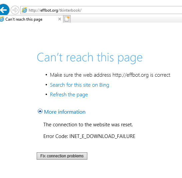Screen dimensions: 182x178
Task: Click the "Error Code: INET_E_DOWNLOAD_FAILURE" text
Action: click(89, 136)
